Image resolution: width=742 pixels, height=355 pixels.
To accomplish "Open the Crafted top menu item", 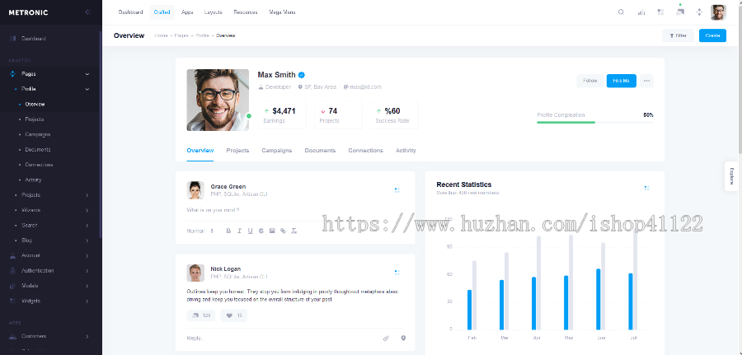I will (x=162, y=12).
